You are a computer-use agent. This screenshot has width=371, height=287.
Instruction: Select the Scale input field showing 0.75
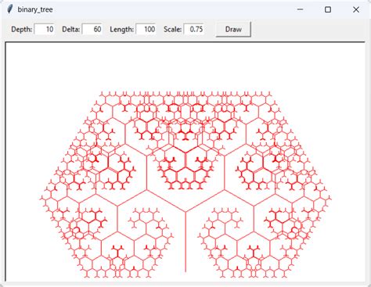[193, 29]
